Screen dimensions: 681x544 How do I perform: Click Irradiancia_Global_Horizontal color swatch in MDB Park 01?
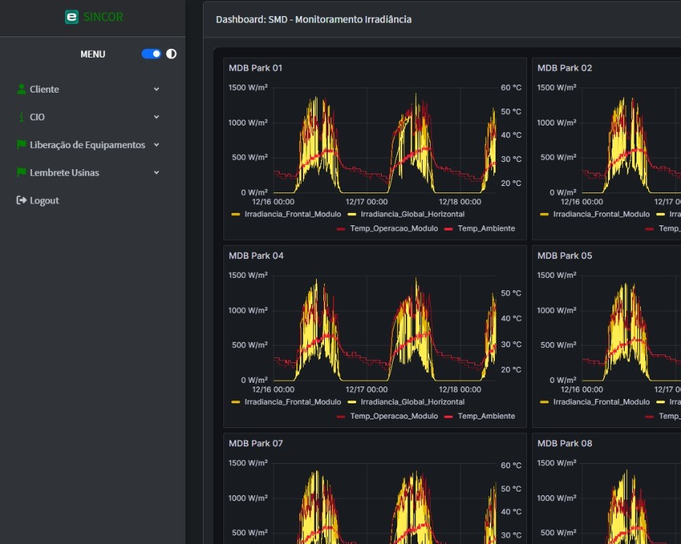pos(352,214)
